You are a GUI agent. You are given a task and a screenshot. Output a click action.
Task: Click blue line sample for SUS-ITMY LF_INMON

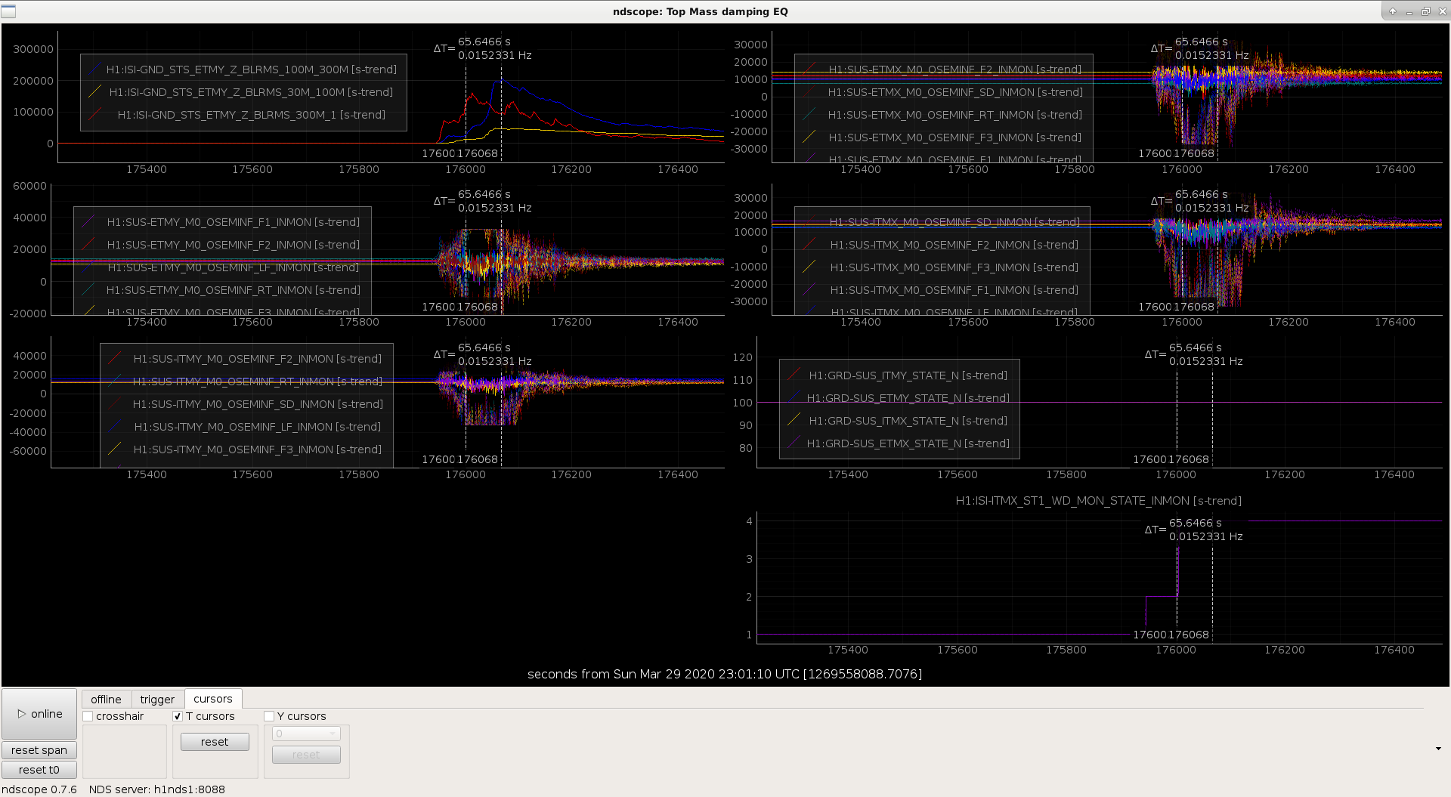point(115,427)
